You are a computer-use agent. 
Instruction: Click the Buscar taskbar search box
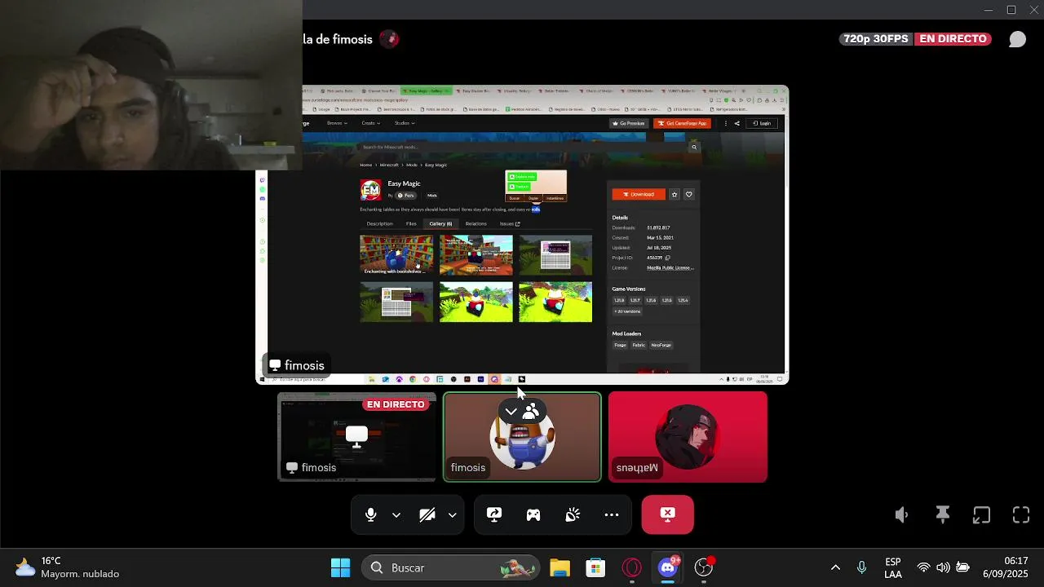451,567
